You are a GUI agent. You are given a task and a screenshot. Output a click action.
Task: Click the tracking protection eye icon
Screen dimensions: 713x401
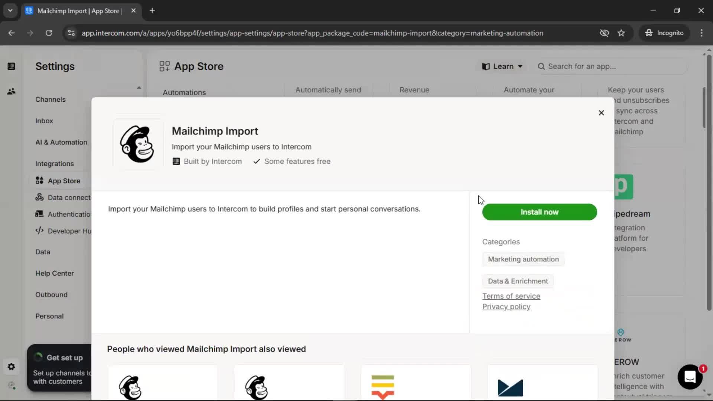(x=604, y=33)
